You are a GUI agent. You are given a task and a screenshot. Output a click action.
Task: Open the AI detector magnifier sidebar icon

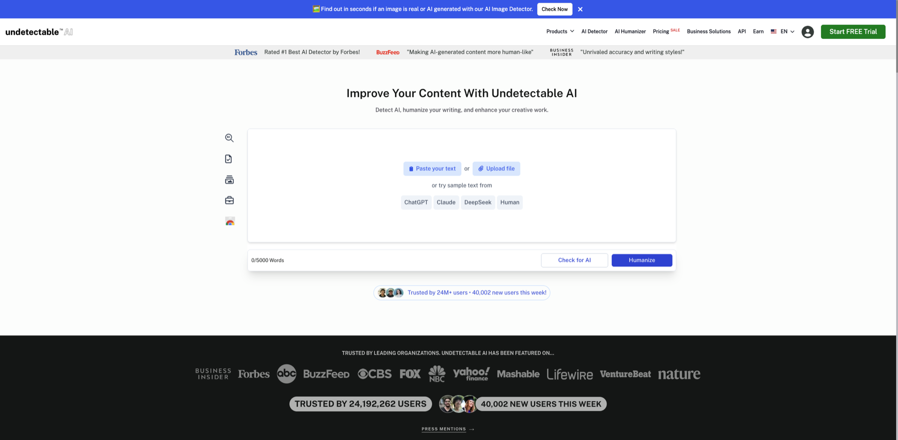pyautogui.click(x=229, y=138)
